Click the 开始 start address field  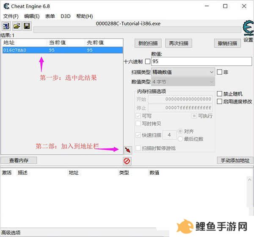click(180, 99)
